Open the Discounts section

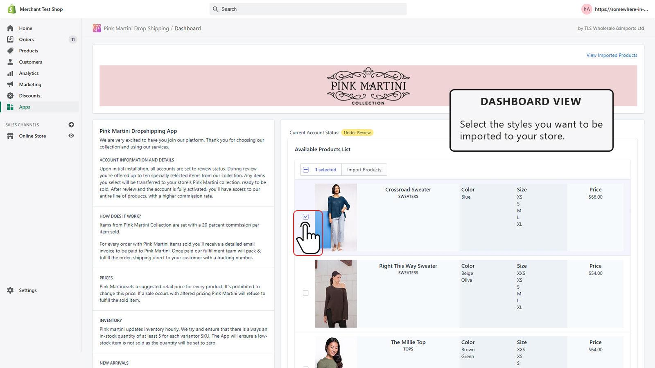(x=29, y=96)
